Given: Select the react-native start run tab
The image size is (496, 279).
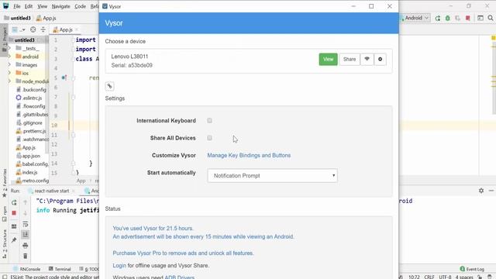Looking at the screenshot, I should click(x=52, y=191).
